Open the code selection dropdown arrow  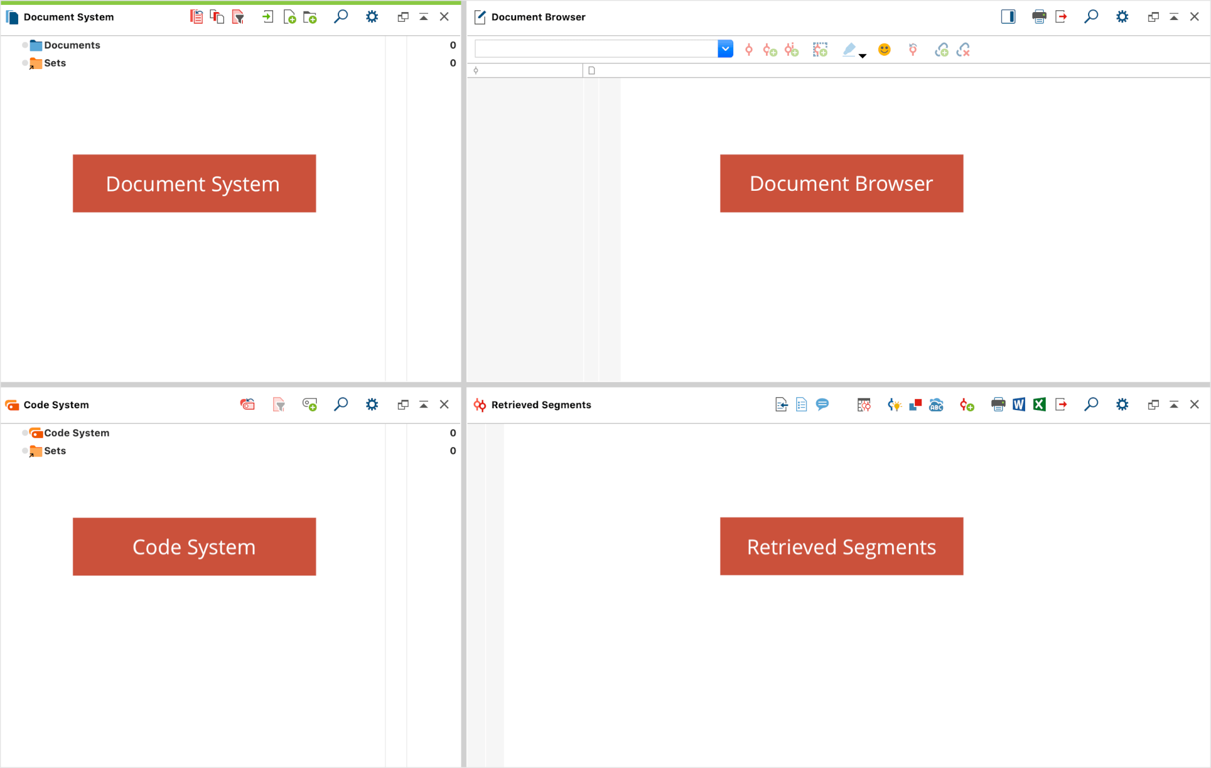tap(725, 48)
